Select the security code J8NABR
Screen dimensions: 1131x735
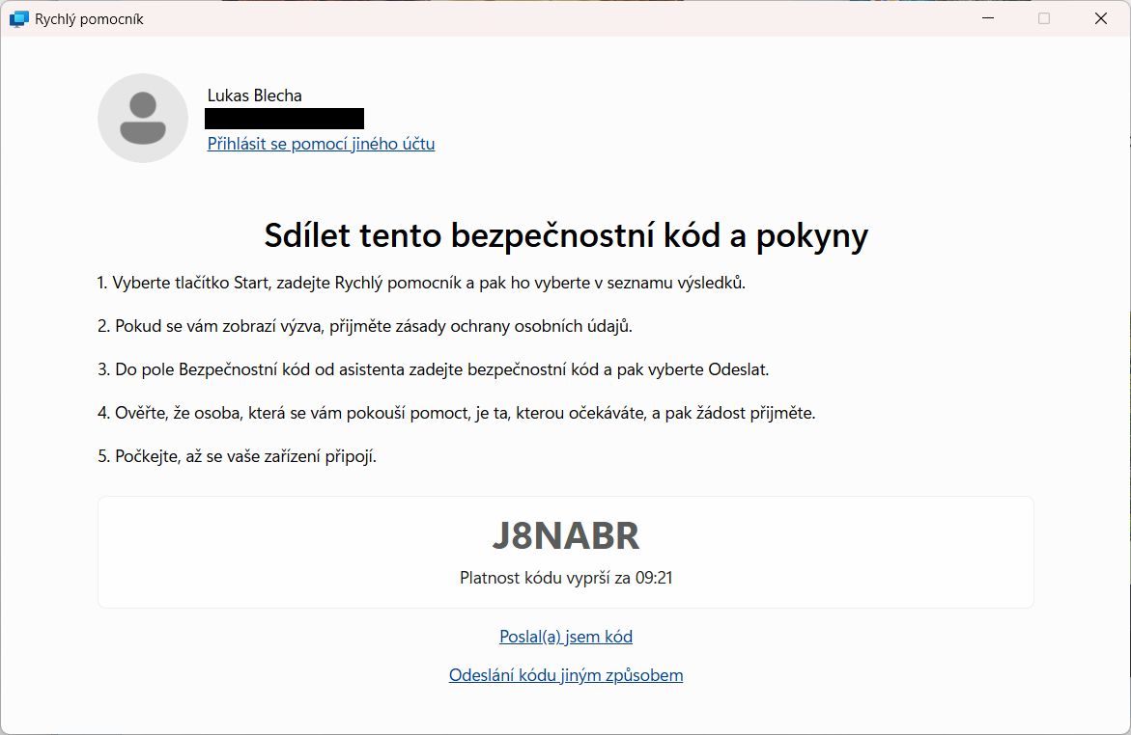click(x=566, y=535)
